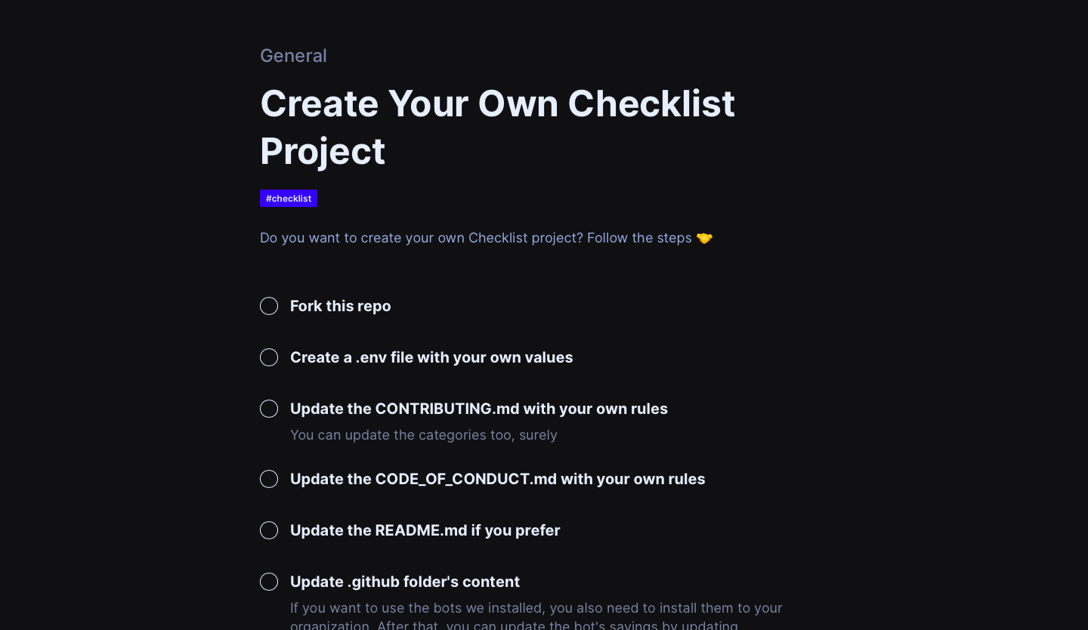Open the #checklist tag
This screenshot has width=1088, height=630.
click(289, 199)
